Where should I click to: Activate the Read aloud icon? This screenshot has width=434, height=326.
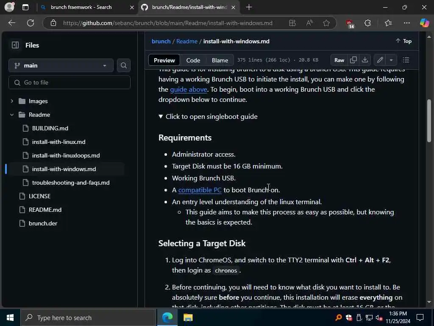[309, 23]
